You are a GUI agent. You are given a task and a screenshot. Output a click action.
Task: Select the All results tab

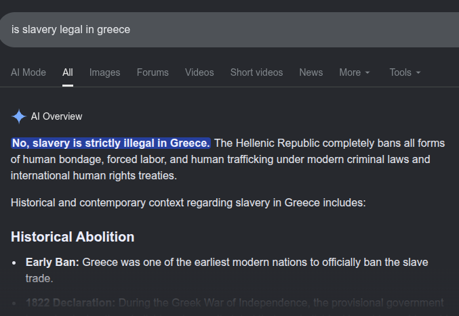[x=68, y=72]
